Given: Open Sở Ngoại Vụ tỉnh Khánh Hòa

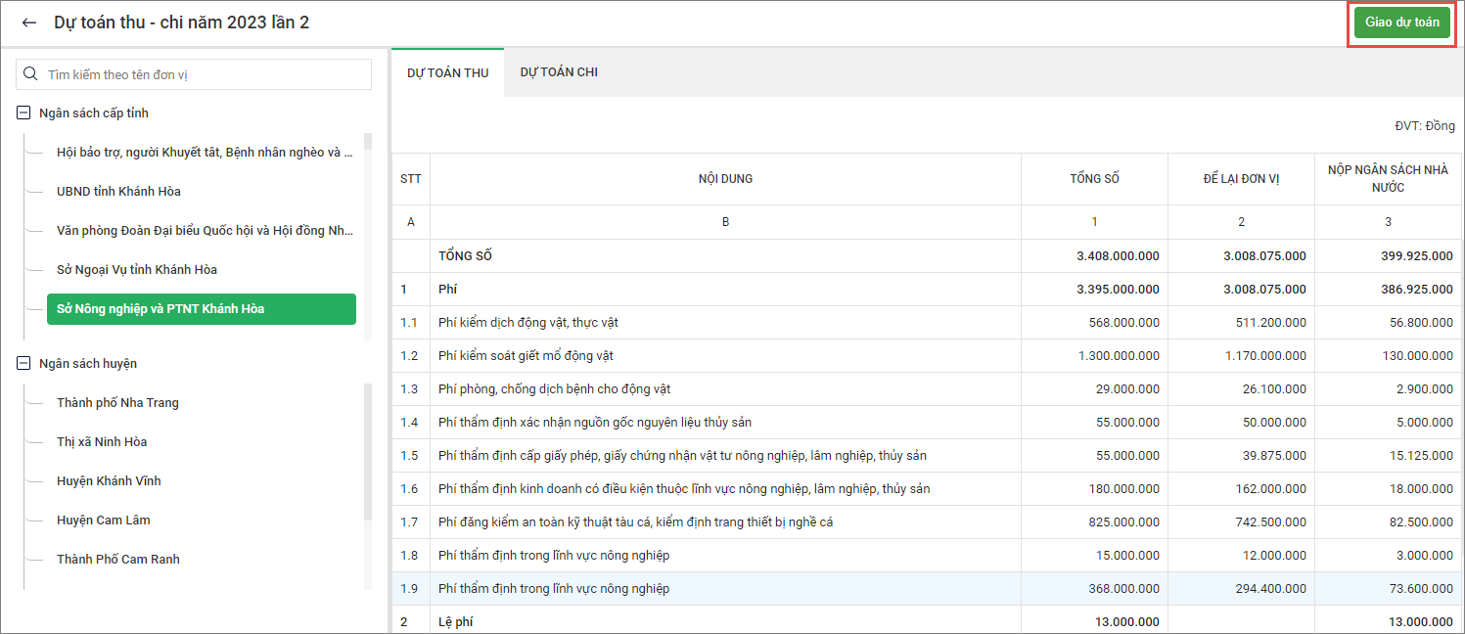Looking at the screenshot, I should (x=137, y=270).
